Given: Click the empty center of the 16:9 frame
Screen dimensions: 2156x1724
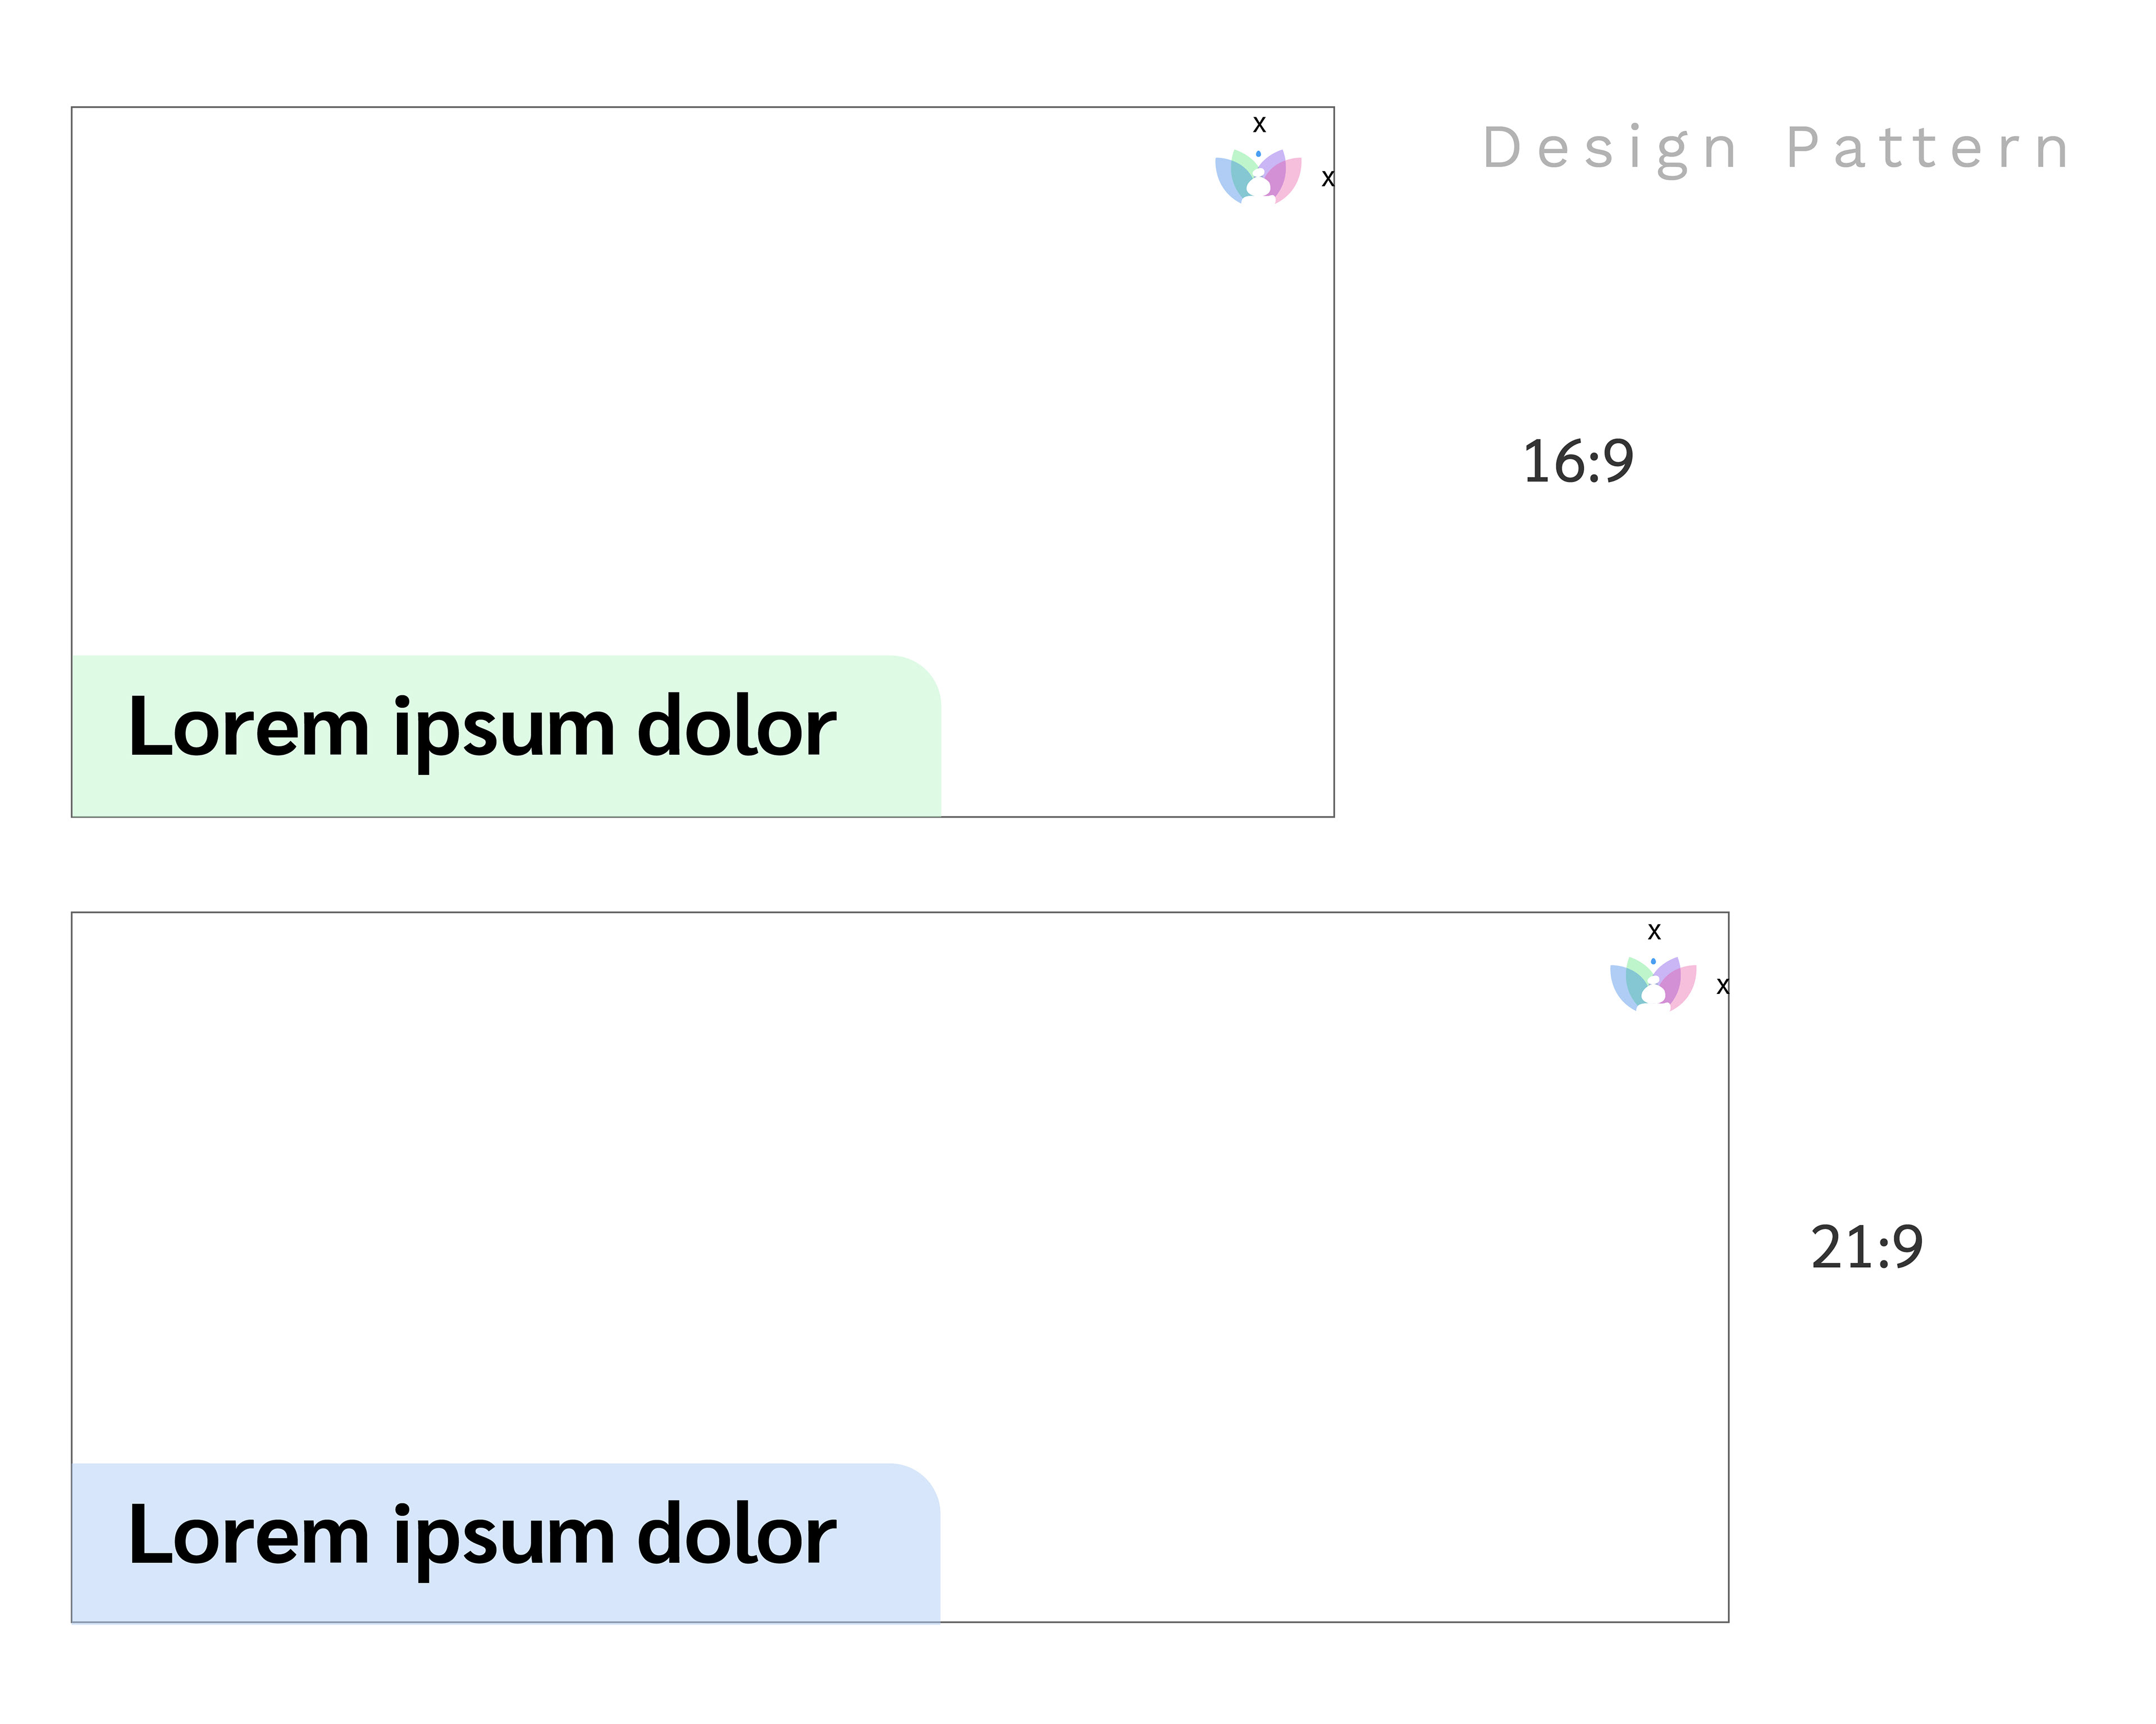Looking at the screenshot, I should (x=702, y=400).
